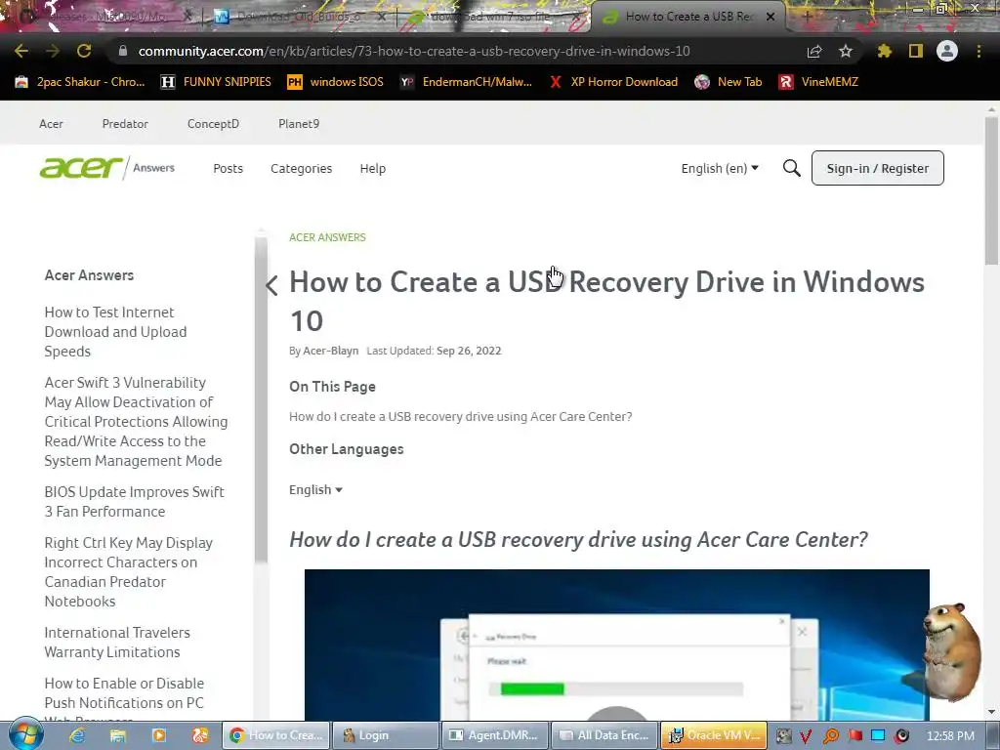Close the How to Create a USB tab
The image size is (1000, 750).
point(771,17)
